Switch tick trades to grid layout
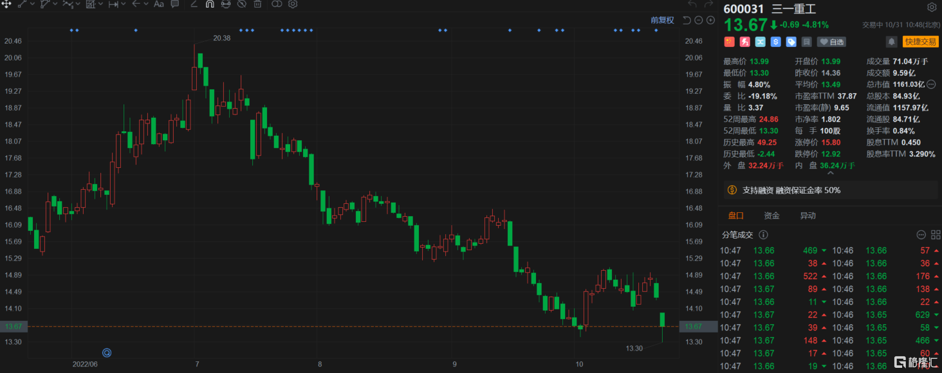The height and width of the screenshot is (373, 942). (936, 235)
